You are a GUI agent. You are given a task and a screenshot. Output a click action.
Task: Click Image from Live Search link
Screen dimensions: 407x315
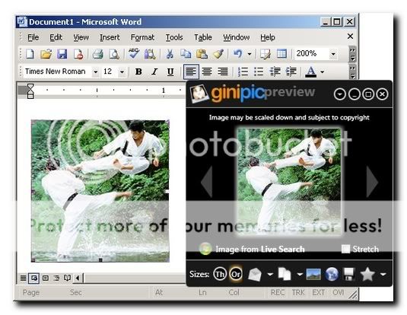coord(260,249)
